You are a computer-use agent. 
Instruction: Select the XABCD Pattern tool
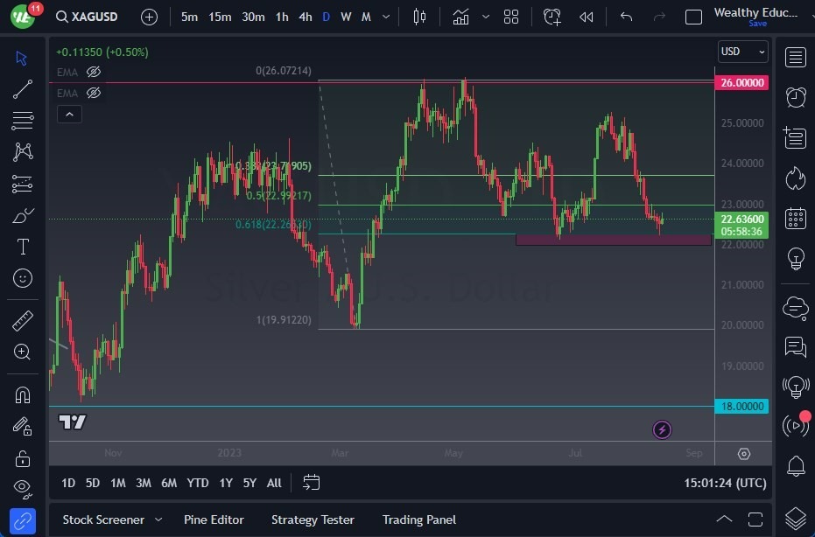[x=22, y=152]
